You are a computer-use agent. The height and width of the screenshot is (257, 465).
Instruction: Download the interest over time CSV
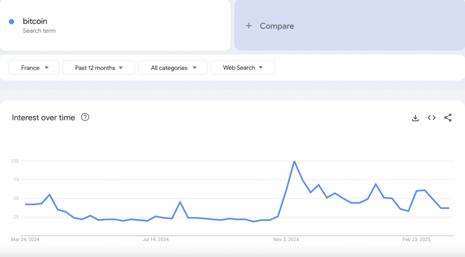tap(415, 118)
